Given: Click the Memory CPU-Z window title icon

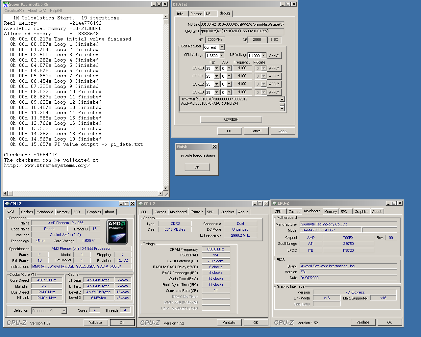Looking at the screenshot, I should 140,204.
